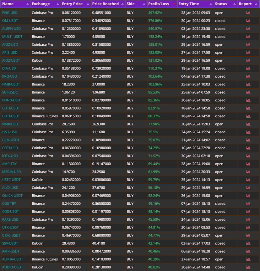
Task: Open the ALPHA-USDT report chart icon
Action: [248, 259]
